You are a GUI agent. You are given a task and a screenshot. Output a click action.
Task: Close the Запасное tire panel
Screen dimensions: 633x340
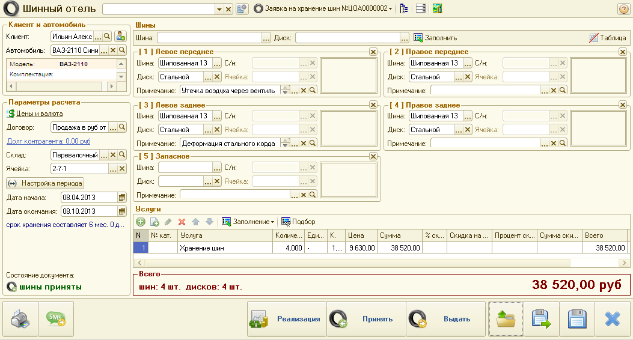pyautogui.click(x=373, y=156)
